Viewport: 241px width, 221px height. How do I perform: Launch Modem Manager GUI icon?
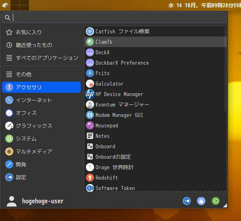click(x=90, y=115)
